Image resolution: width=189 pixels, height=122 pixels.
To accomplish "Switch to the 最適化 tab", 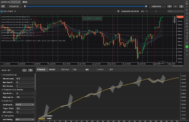I will tap(25, 2).
